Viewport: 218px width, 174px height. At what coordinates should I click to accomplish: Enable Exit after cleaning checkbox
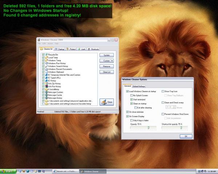[136, 108]
